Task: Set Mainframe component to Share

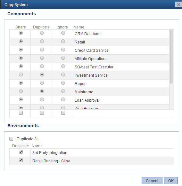Action: (21, 91)
